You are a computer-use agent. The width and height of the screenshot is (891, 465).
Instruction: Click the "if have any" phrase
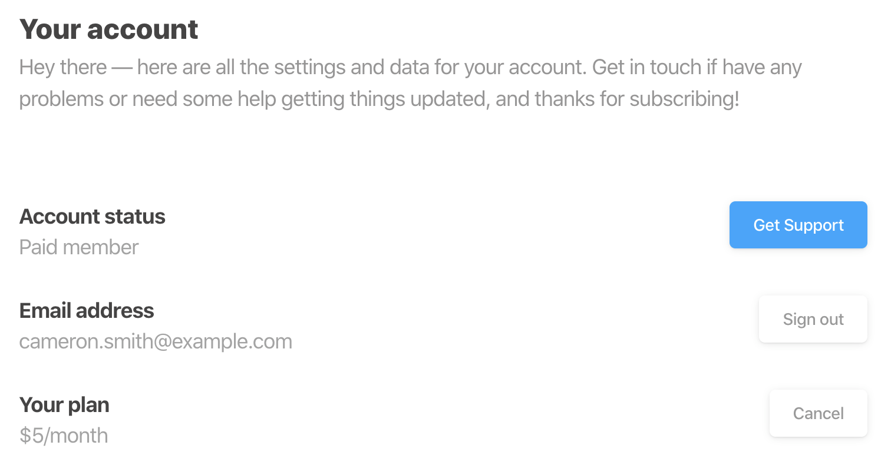[754, 68]
